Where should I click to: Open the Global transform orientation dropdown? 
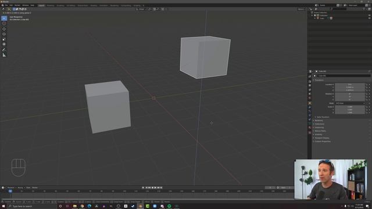coord(141,9)
